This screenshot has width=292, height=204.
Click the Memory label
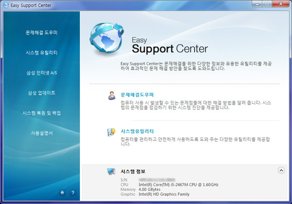tap(128, 189)
